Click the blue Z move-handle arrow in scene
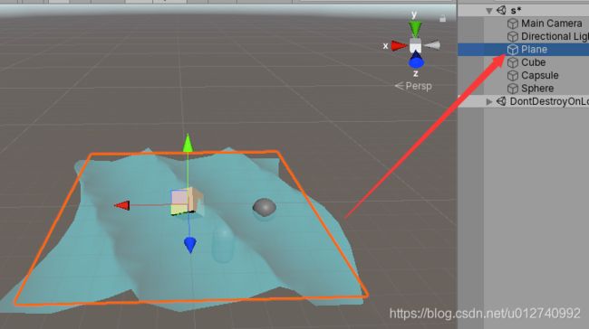Viewport: 589px width, 329px height. click(190, 245)
